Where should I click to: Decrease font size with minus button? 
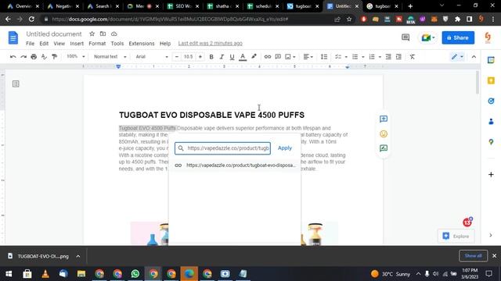(x=177, y=57)
